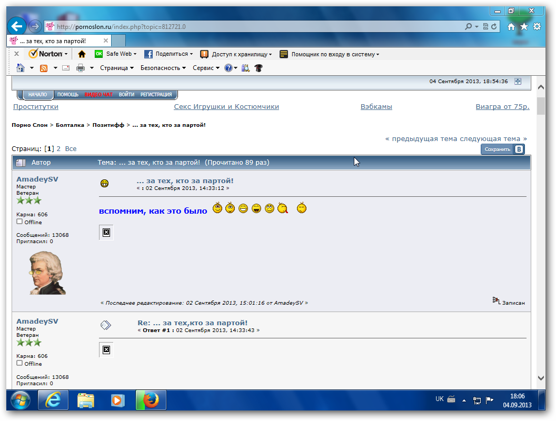This screenshot has height=421, width=556.
Task: Open the Страница command bar menu
Action: [116, 68]
